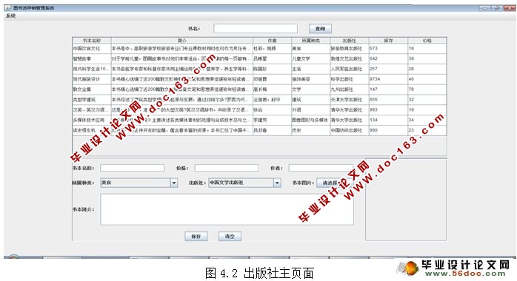Select the 中国饮食文化 book row
517x281 pixels.
click(x=259, y=48)
